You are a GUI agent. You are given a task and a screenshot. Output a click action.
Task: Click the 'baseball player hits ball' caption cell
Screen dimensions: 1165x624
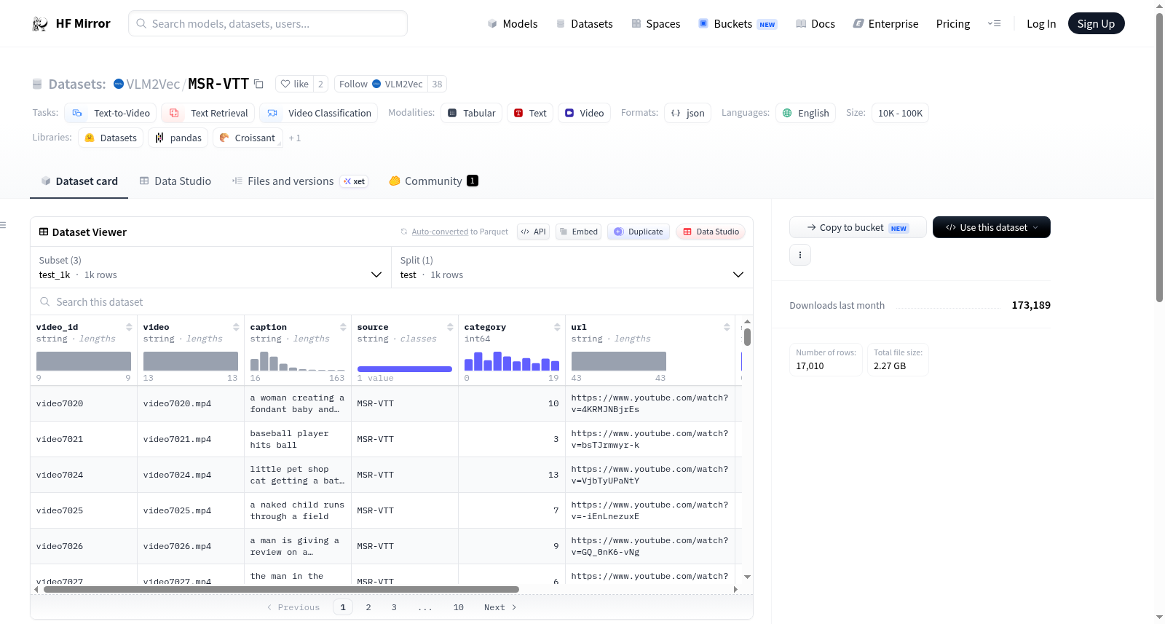[298, 439]
